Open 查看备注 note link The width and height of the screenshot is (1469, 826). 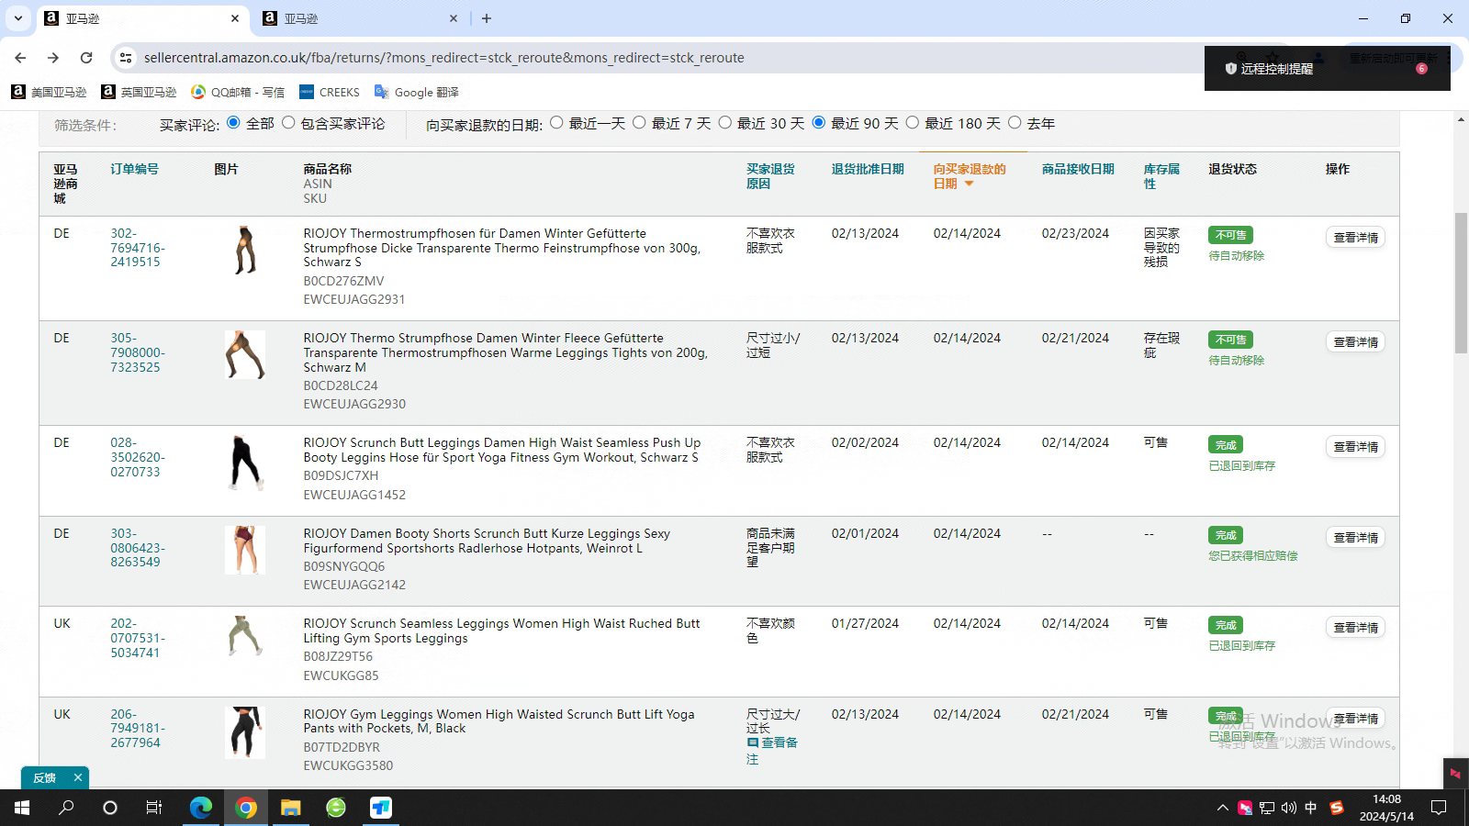pos(772,750)
